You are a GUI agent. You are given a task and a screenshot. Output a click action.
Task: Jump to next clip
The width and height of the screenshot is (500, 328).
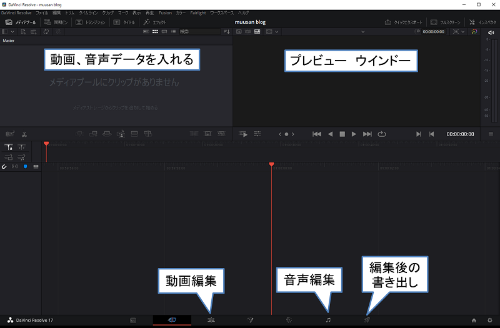[367, 134]
